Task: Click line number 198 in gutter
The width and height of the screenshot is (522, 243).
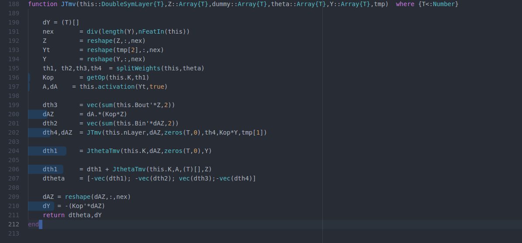Action: [x=14, y=96]
